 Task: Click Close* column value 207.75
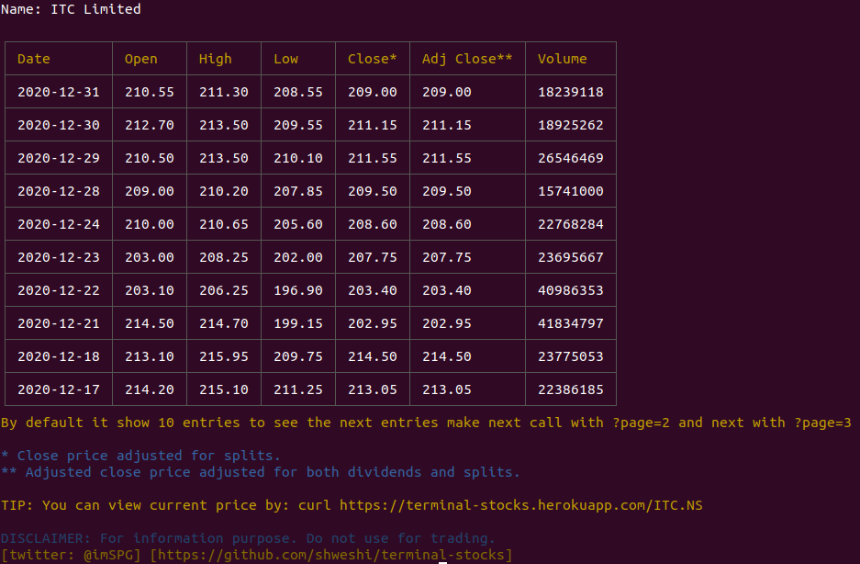pyautogui.click(x=373, y=257)
